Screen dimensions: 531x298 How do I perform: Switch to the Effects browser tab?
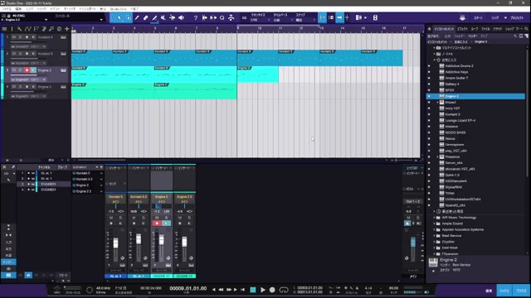(x=462, y=29)
